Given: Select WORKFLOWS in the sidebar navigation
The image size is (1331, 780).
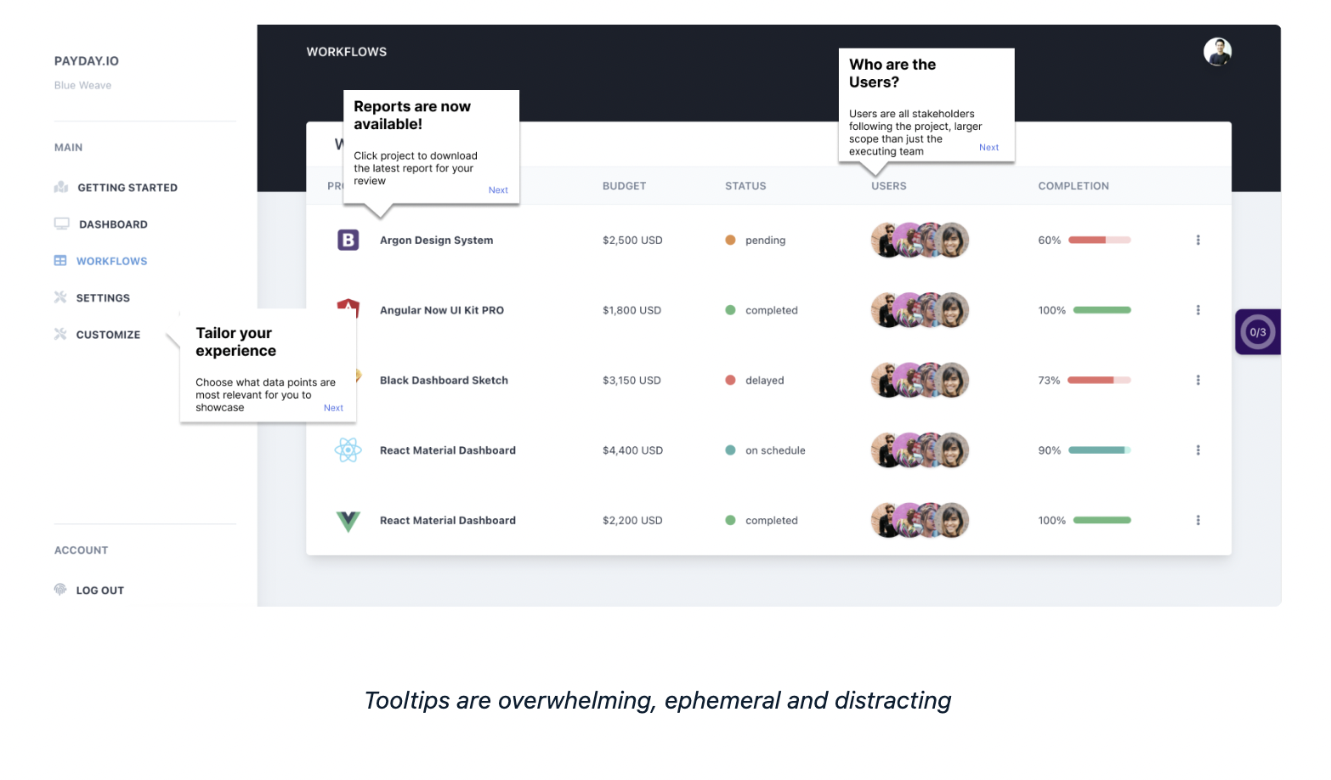Looking at the screenshot, I should click(x=112, y=260).
